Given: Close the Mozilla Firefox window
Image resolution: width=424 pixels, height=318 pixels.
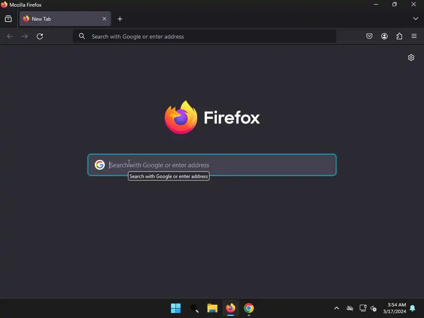Looking at the screenshot, I should tap(414, 4).
